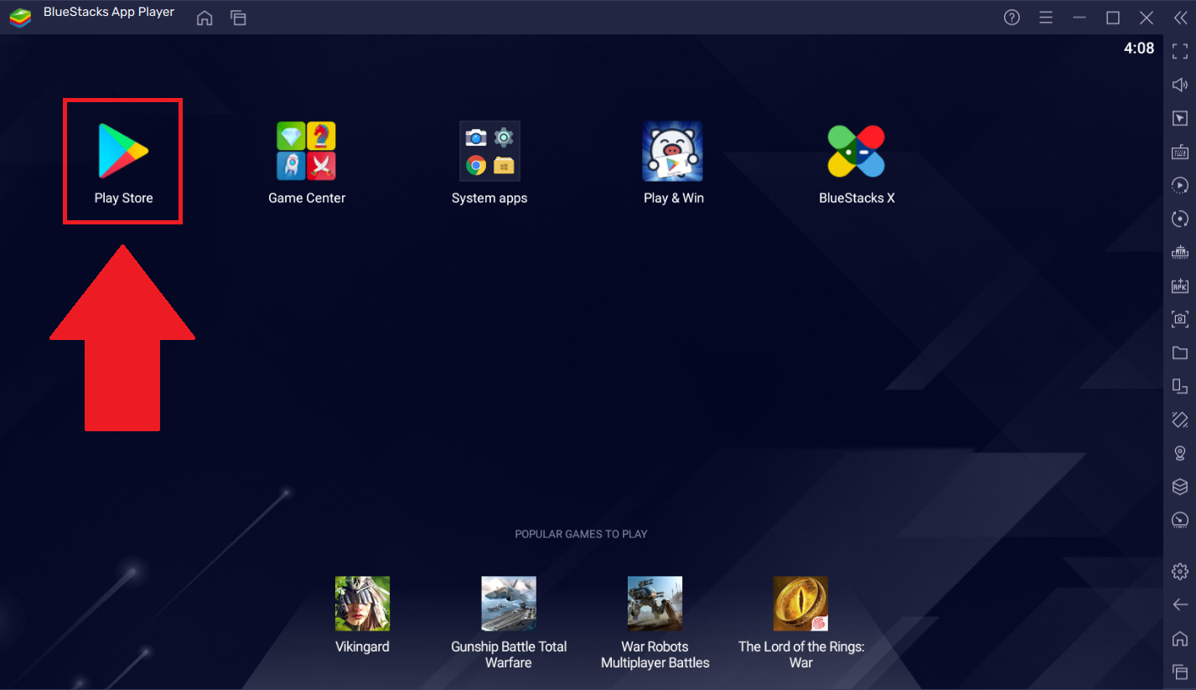This screenshot has height=690, width=1196.
Task: Toggle the lock cursor icon in the sidebar
Action: (1180, 118)
